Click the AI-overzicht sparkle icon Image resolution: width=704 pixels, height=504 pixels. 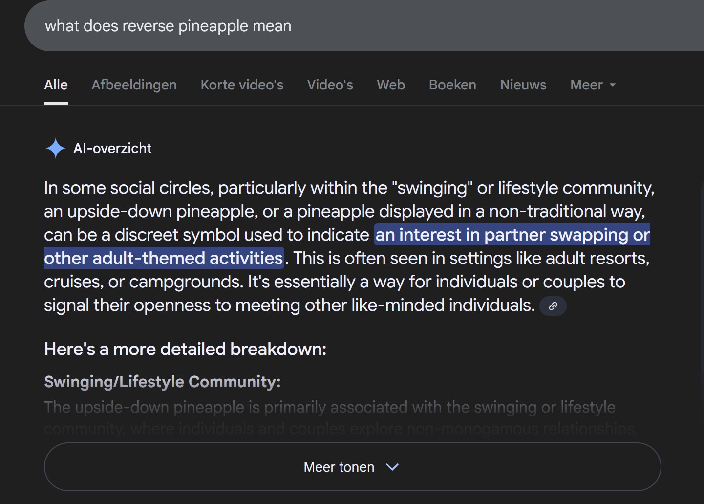coord(55,148)
